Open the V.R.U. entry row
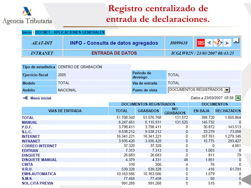 point(27,169)
